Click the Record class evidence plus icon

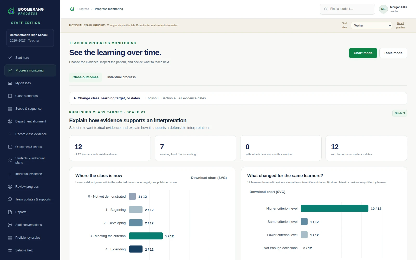(10, 134)
